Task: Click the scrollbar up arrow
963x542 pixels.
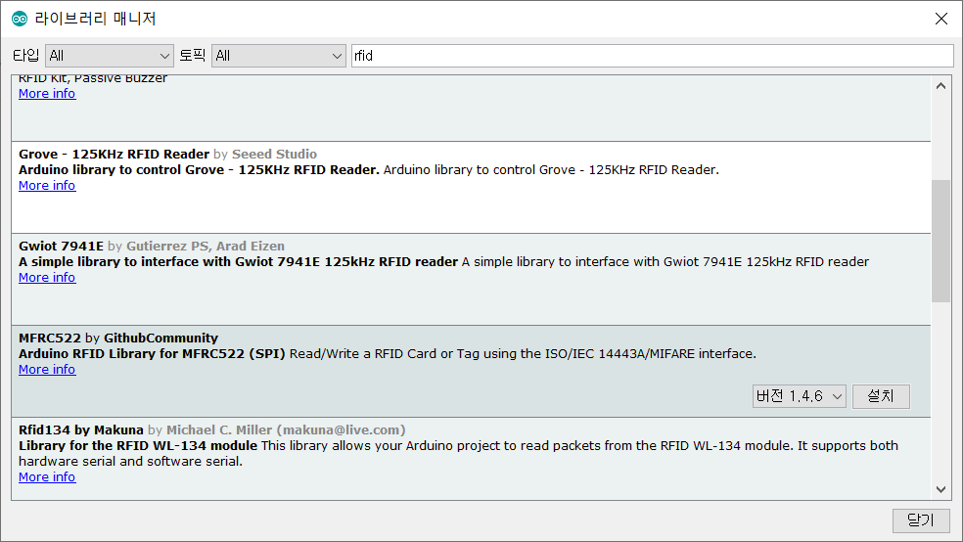Action: pos(940,86)
